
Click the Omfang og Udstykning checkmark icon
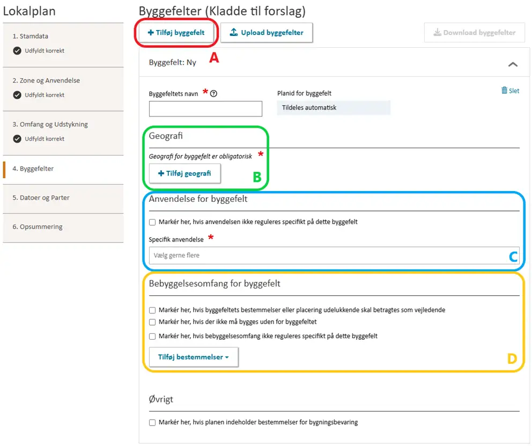click(17, 139)
